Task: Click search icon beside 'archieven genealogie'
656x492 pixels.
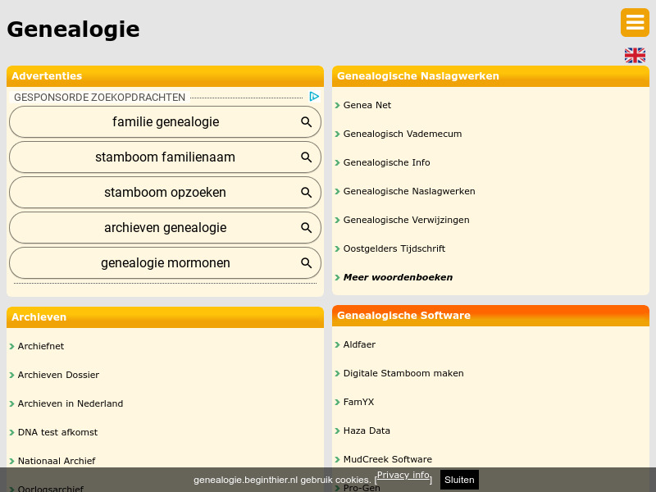Action: (306, 228)
